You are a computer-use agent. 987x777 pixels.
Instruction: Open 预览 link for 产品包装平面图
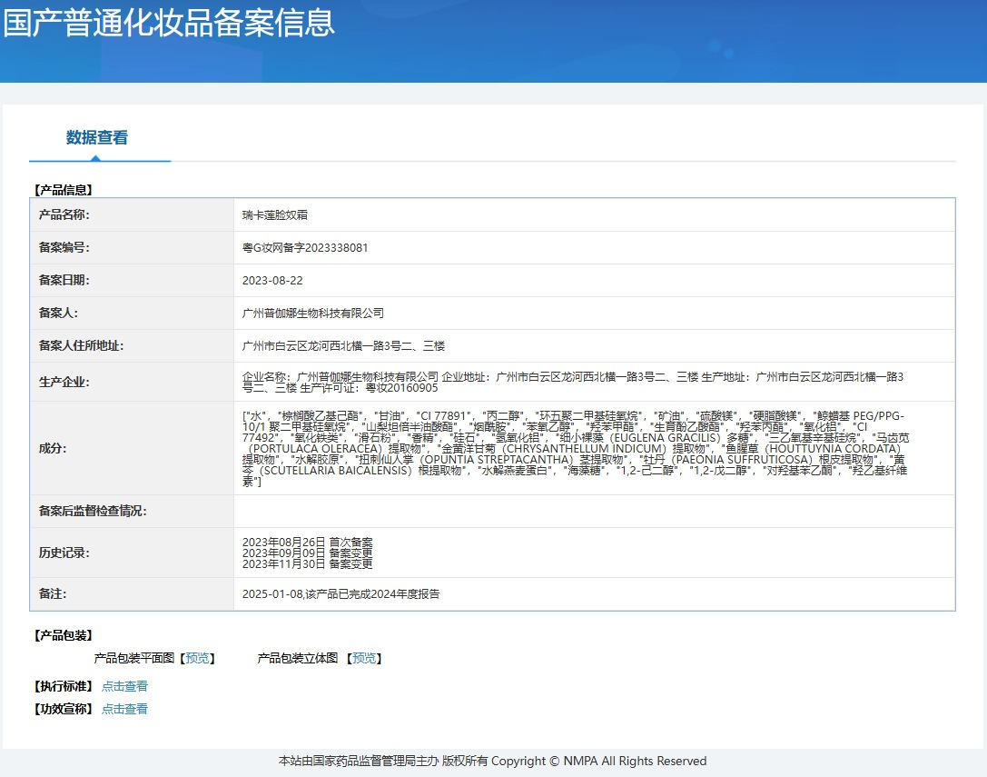click(197, 658)
